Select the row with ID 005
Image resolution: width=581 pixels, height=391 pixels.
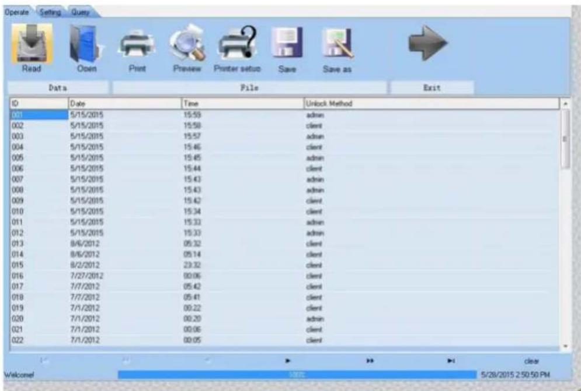pos(284,158)
